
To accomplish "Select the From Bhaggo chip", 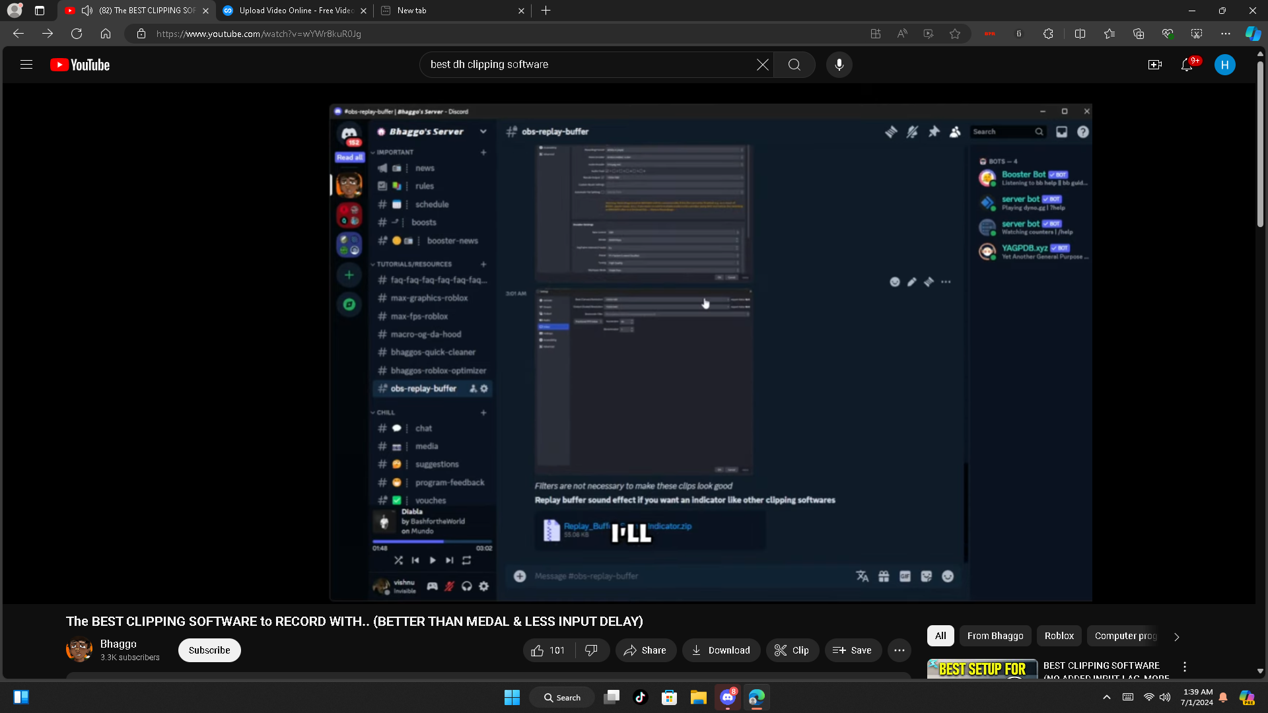I will pos(995,636).
